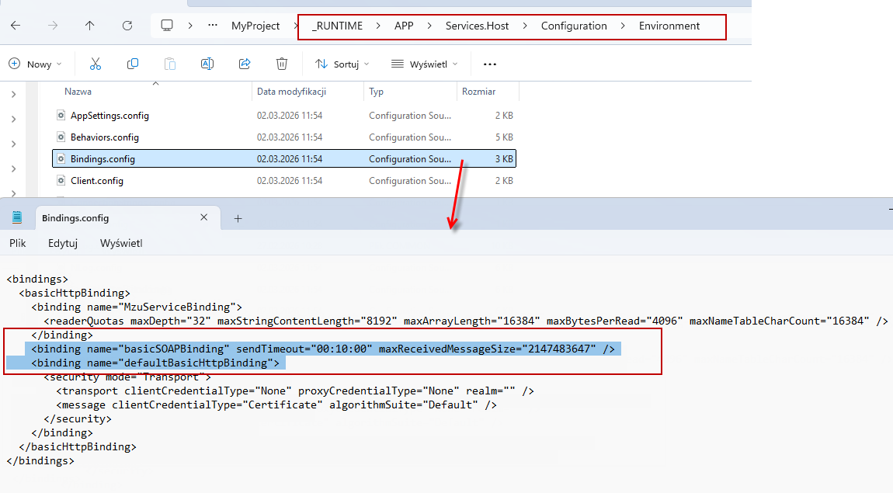The image size is (893, 493).
Task: Select the Bindings.config file in the list
Action: pyautogui.click(x=284, y=159)
